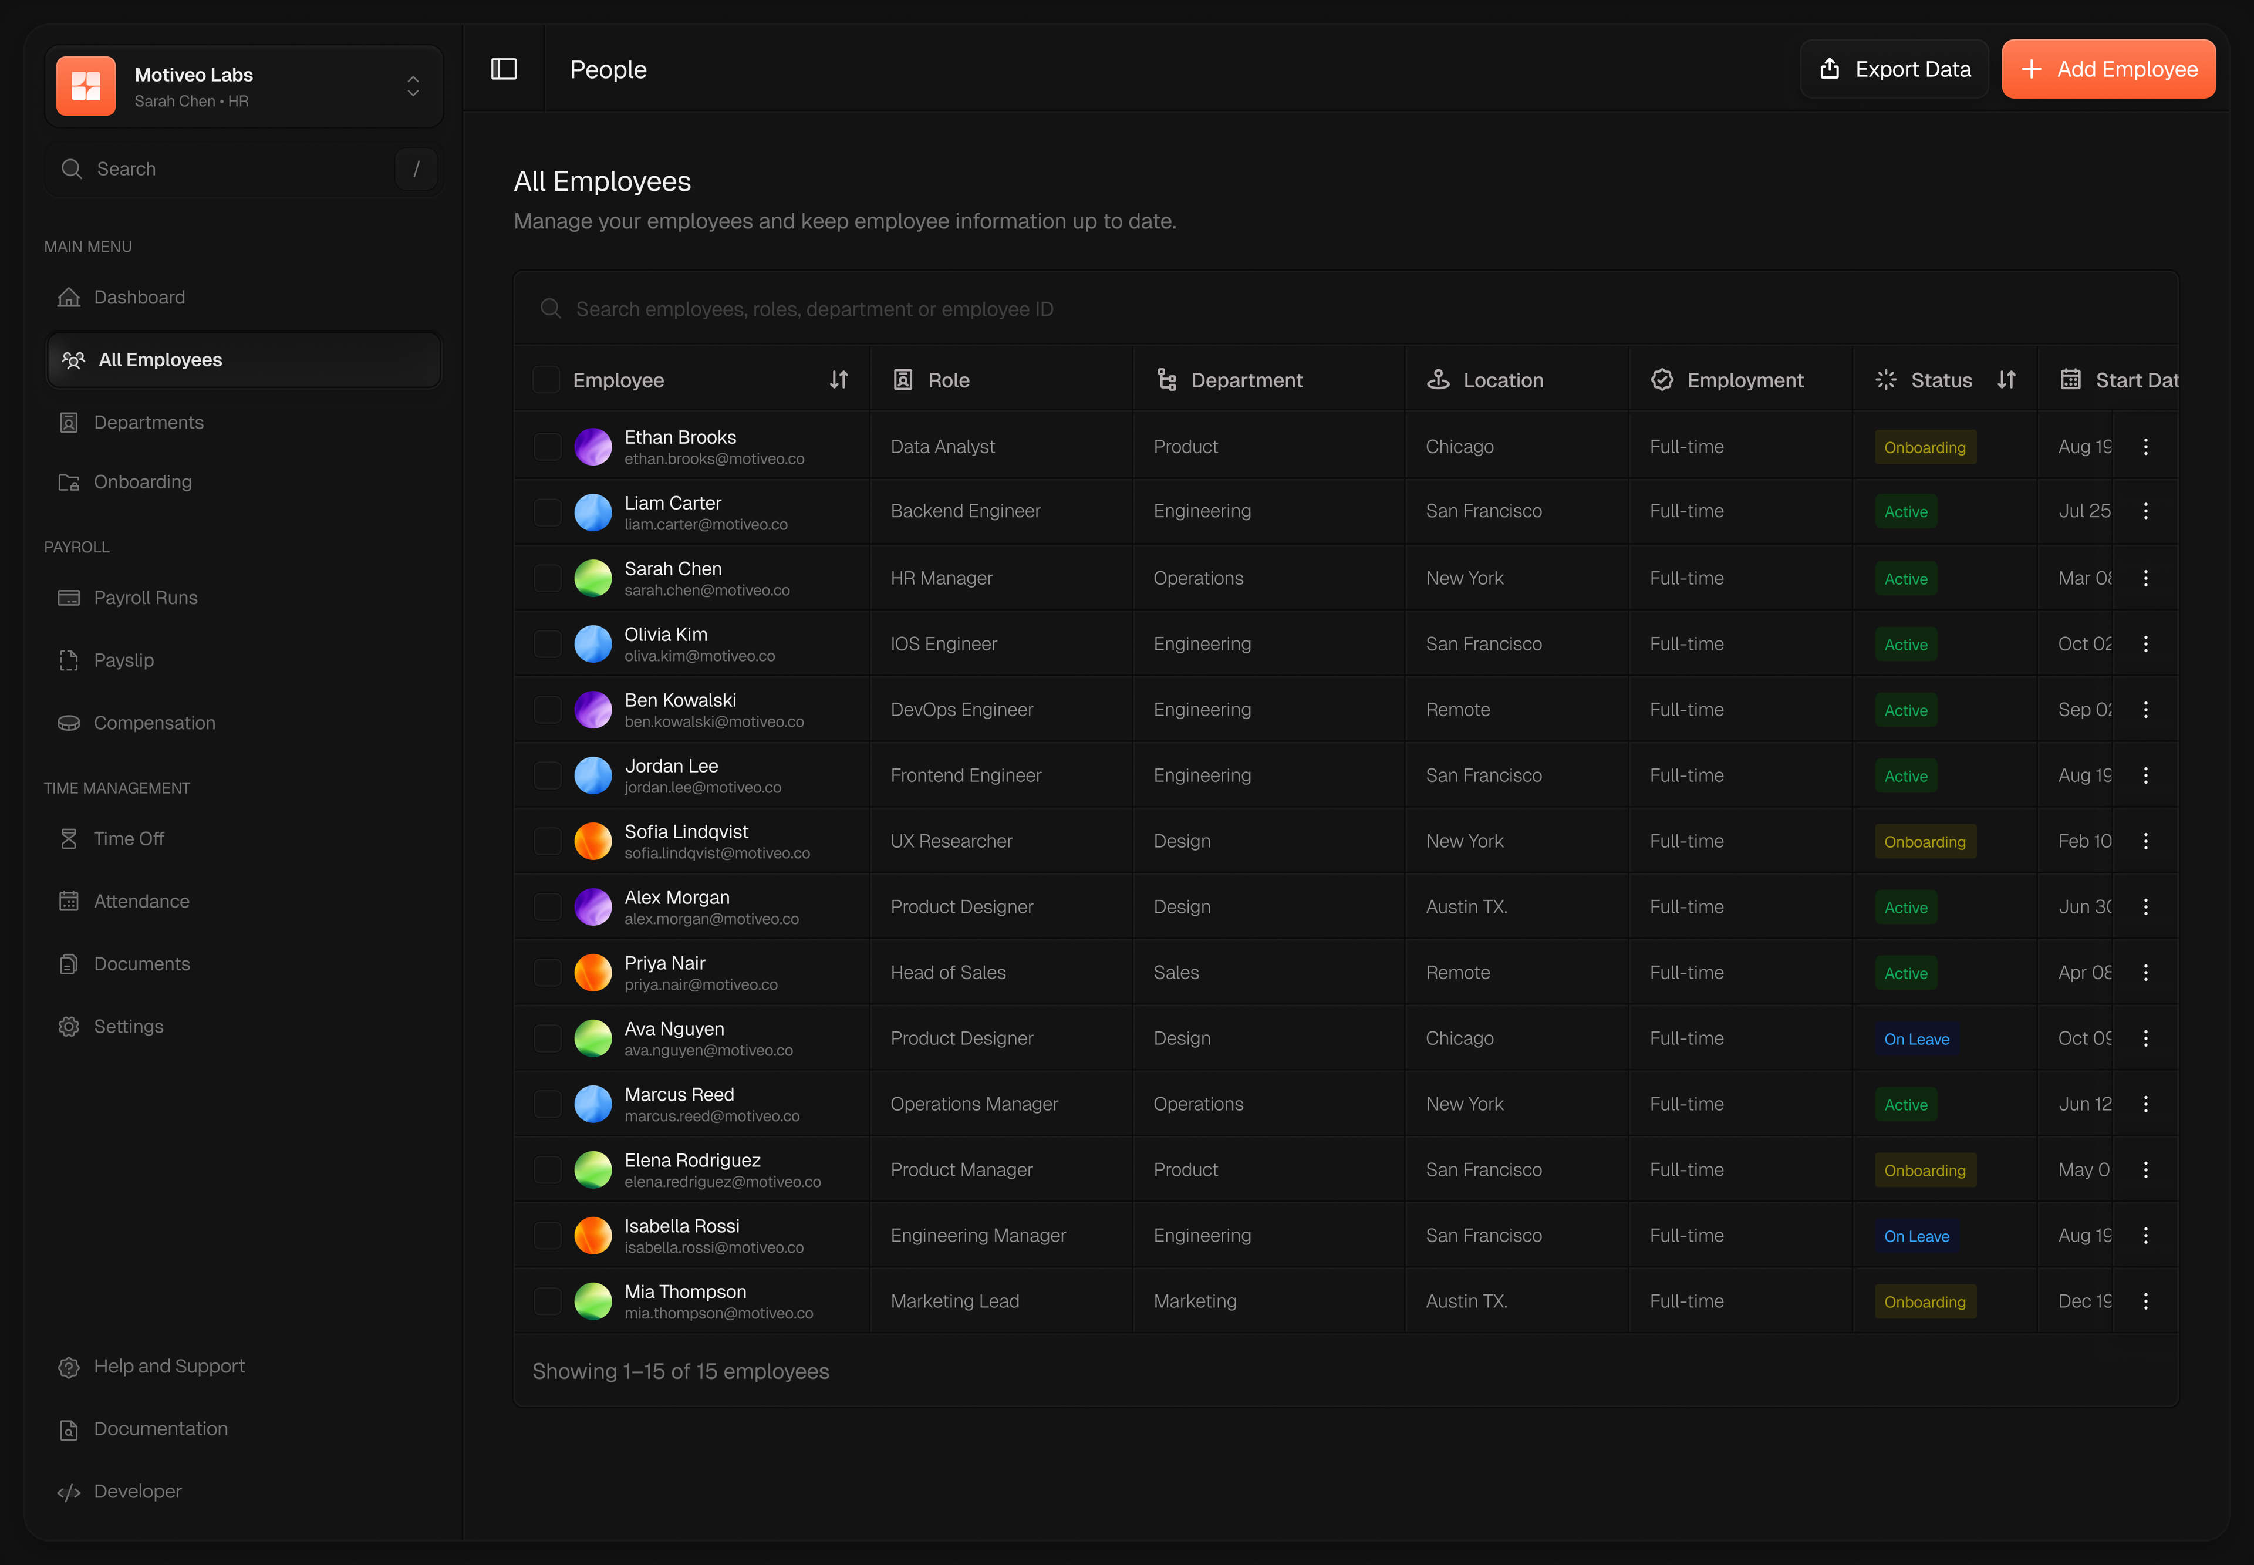Image resolution: width=2254 pixels, height=1565 pixels.
Task: Tick the checkbox for Jordan Lee
Action: click(x=547, y=775)
